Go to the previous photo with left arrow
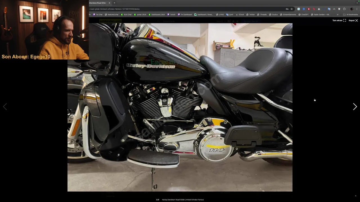 pyautogui.click(x=5, y=107)
